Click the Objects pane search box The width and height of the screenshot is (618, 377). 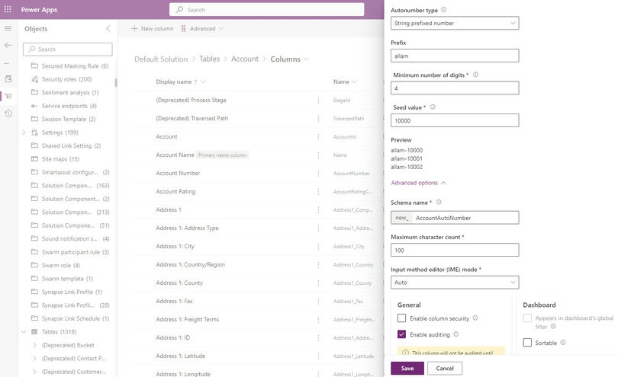click(x=68, y=50)
